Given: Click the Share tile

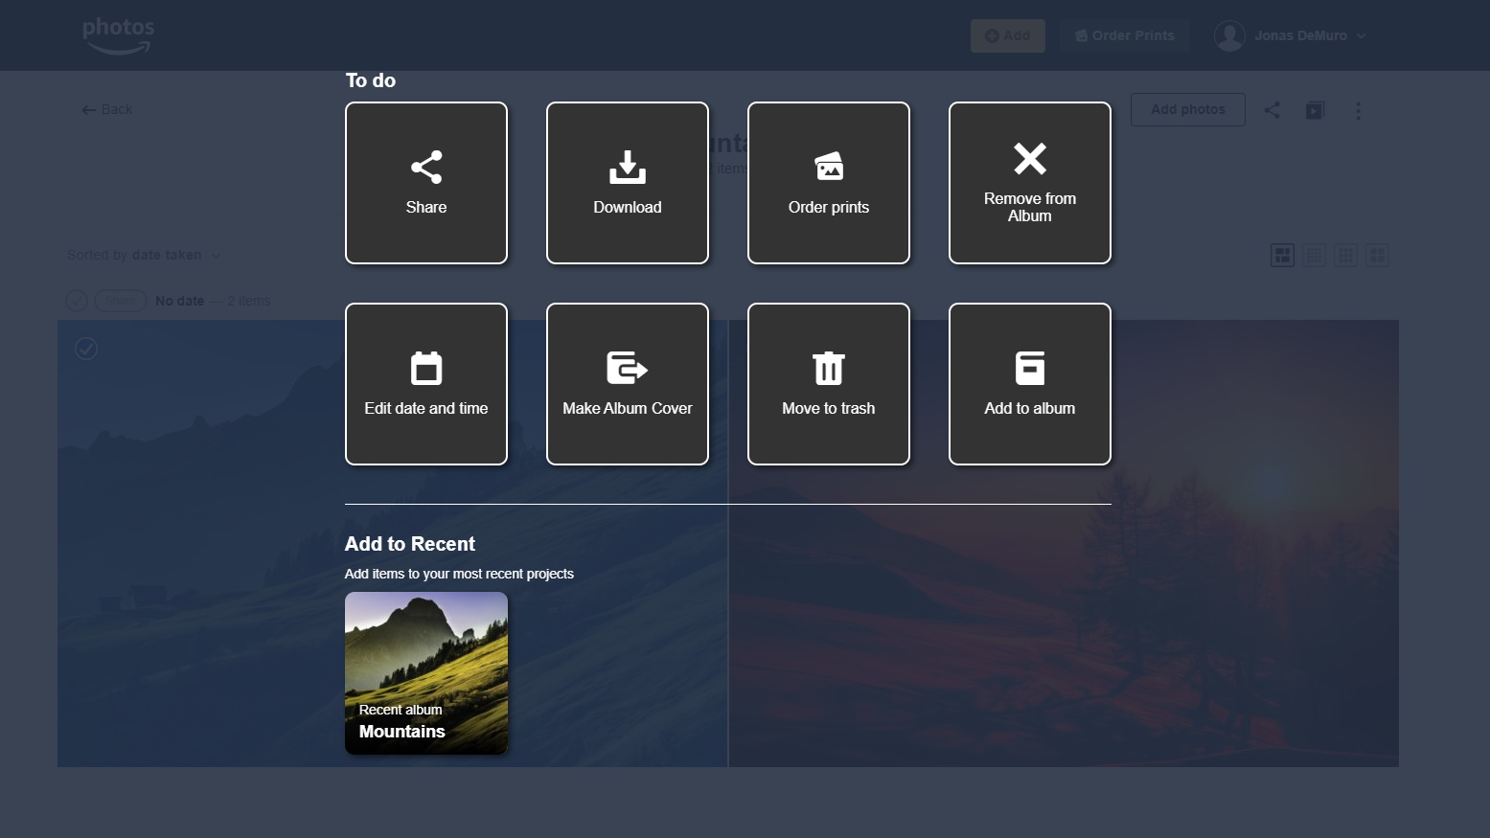Looking at the screenshot, I should point(426,183).
